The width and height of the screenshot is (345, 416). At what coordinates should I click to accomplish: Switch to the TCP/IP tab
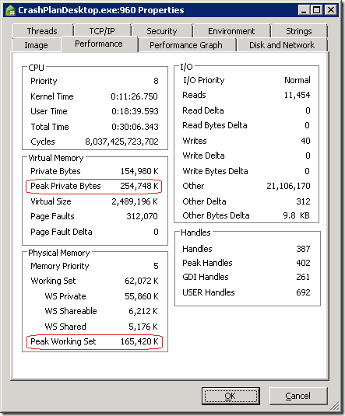click(x=102, y=31)
